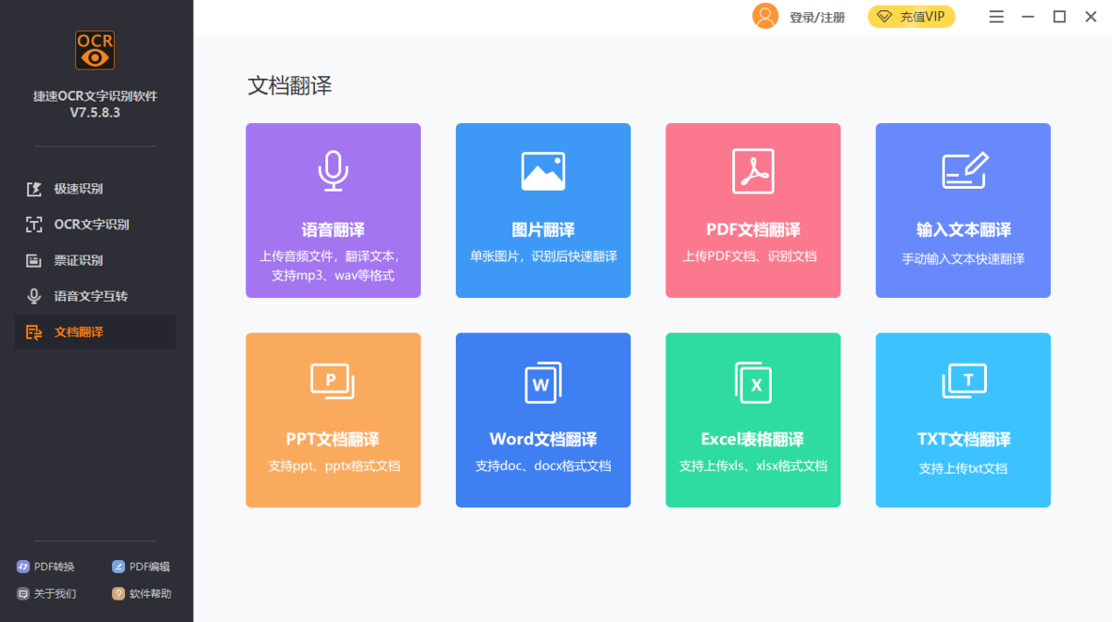Open the 语音翻译 microphone tile

click(333, 210)
